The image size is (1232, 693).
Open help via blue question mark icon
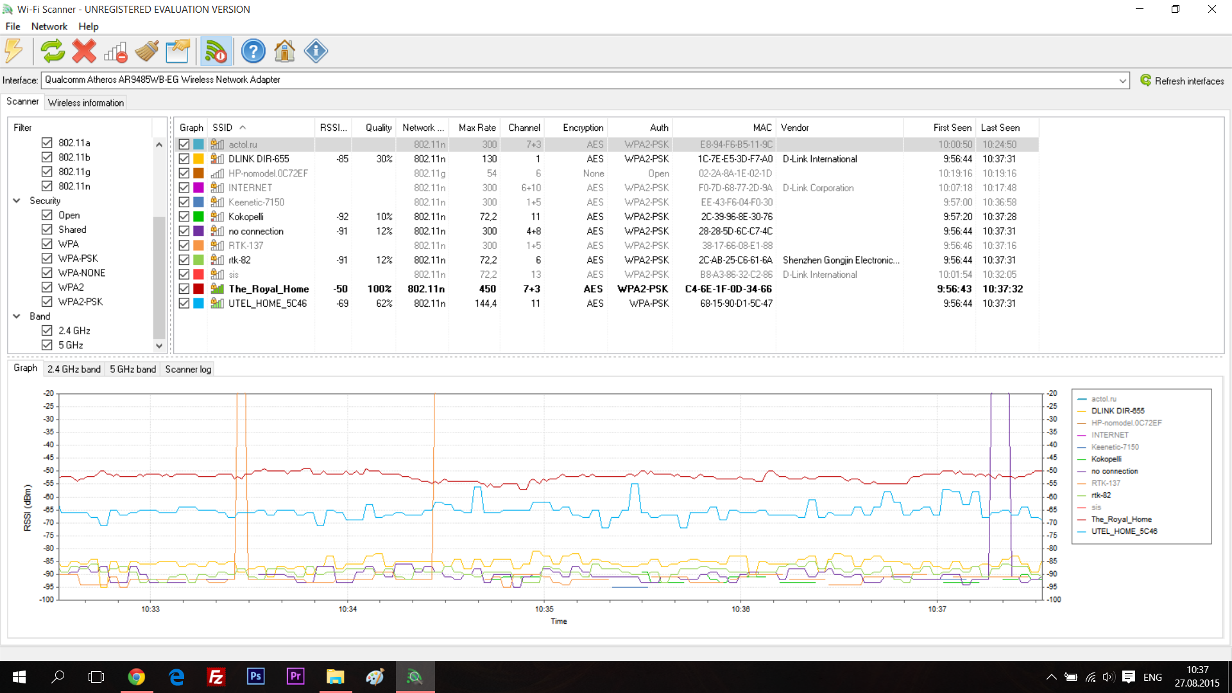253,51
